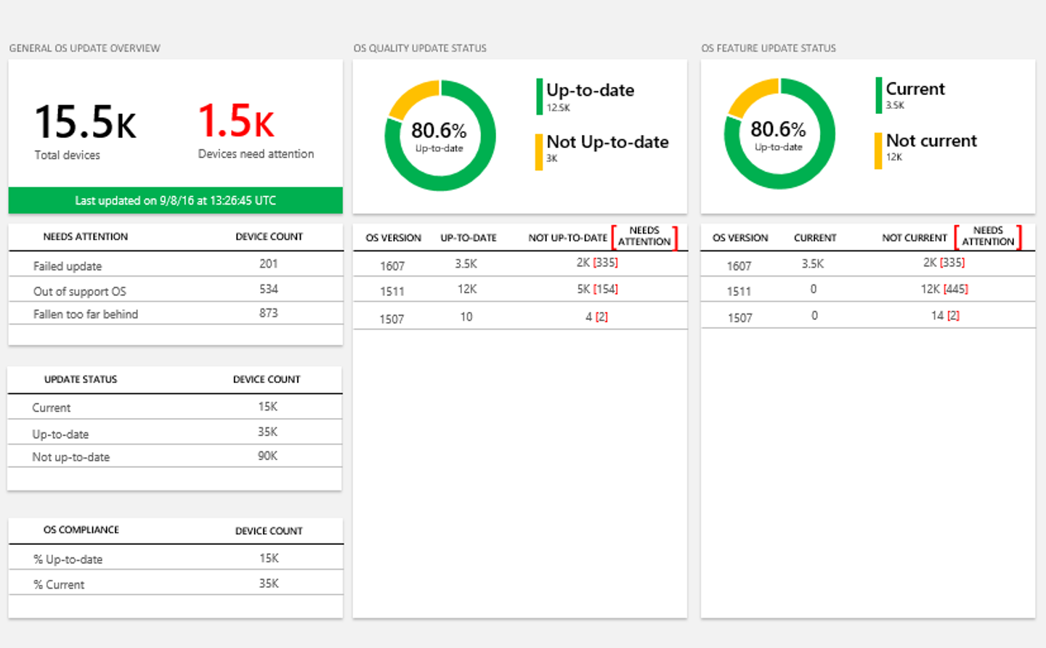Viewport: 1046px width, 648px height.
Task: Click the 873 device count value
Action: [x=269, y=313]
